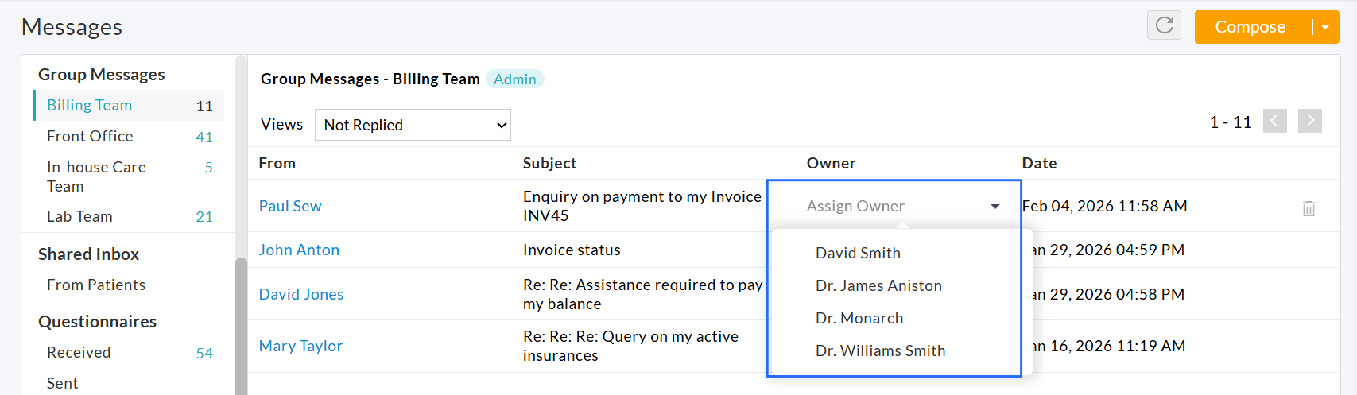This screenshot has height=395, width=1357.
Task: Click the sidebar vertical scrollbar
Action: (241, 326)
